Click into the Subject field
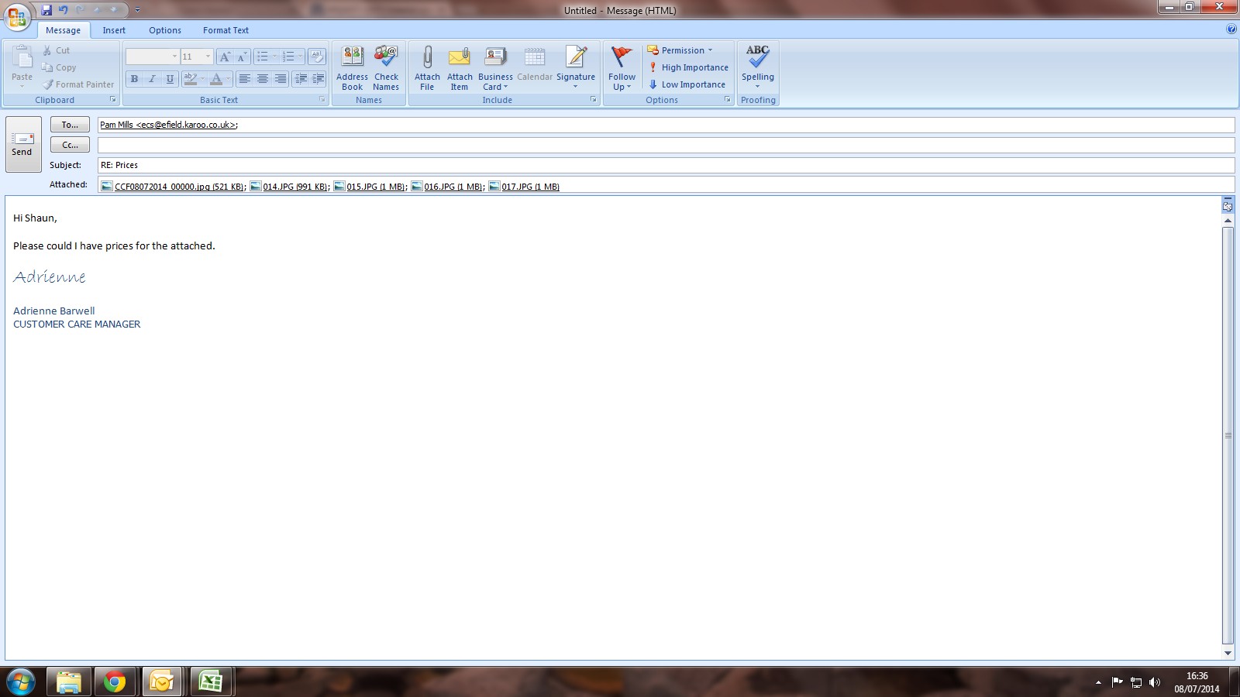This screenshot has width=1240, height=697. [x=665, y=165]
